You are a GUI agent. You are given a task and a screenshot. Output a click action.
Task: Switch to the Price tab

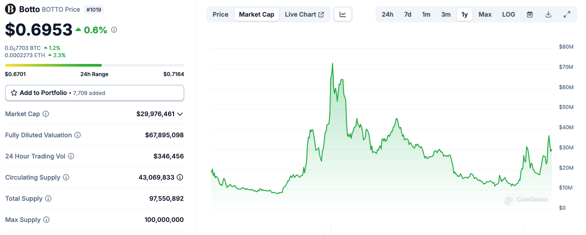[x=220, y=14]
